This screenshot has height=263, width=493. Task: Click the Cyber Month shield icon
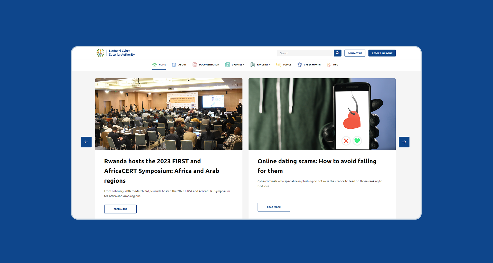299,65
